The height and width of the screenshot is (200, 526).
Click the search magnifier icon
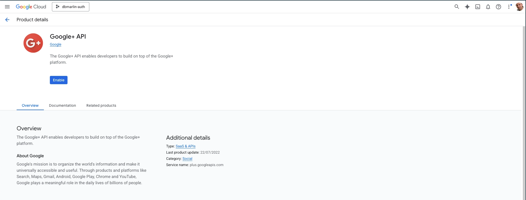[457, 7]
